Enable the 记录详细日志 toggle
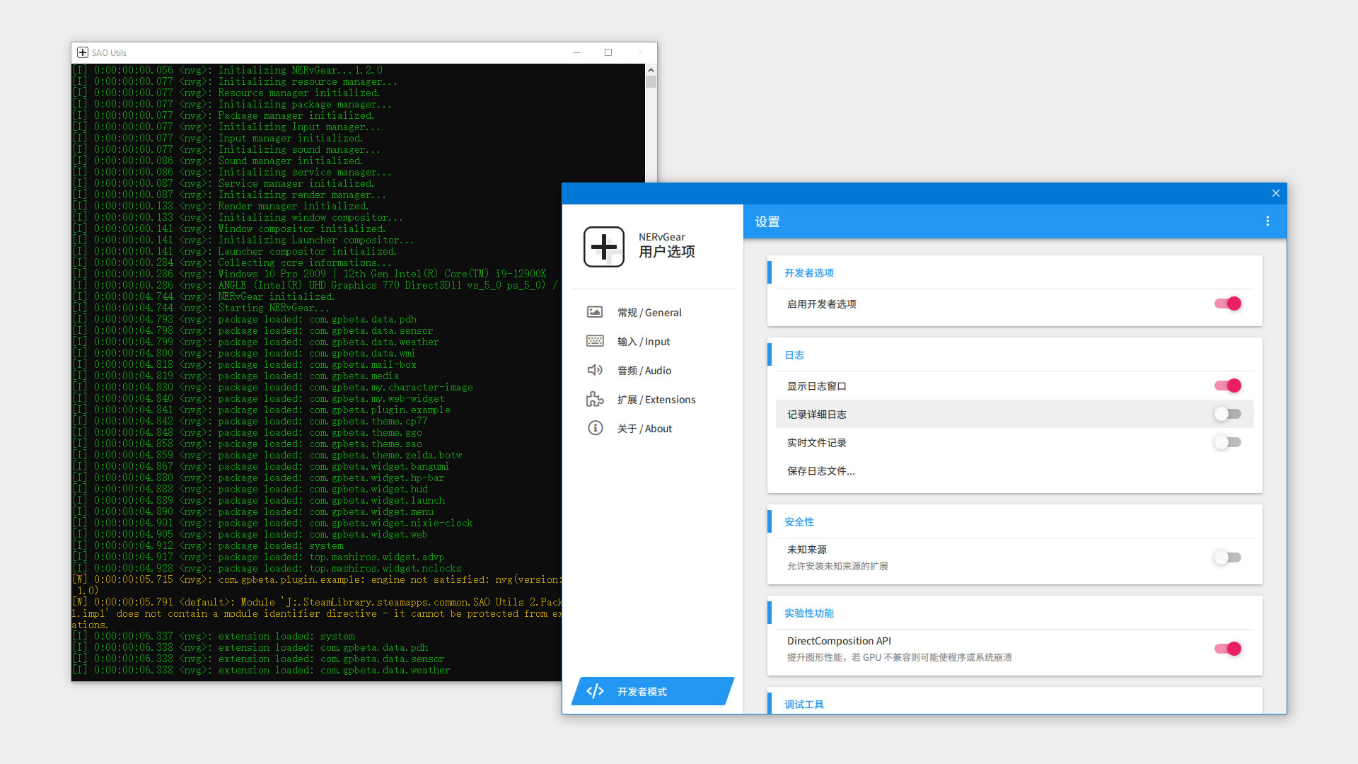 click(1228, 414)
